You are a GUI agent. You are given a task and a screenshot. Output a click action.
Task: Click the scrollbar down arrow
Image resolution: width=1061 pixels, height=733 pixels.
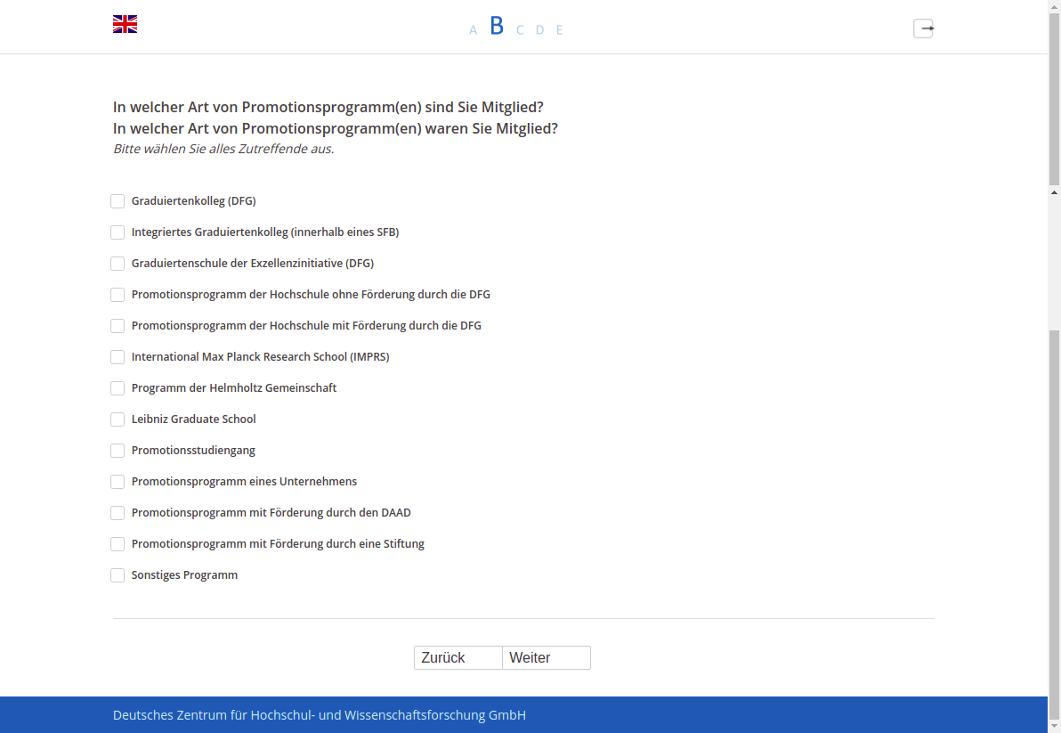(x=1054, y=726)
